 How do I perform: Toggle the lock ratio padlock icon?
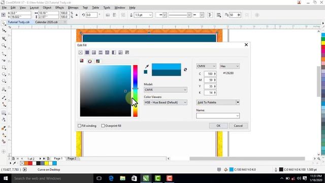(77, 15)
